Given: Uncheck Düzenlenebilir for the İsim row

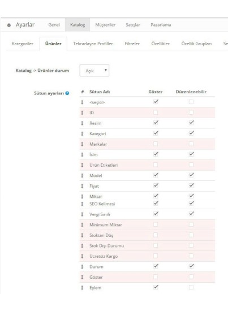Looking at the screenshot, I should (x=191, y=154).
